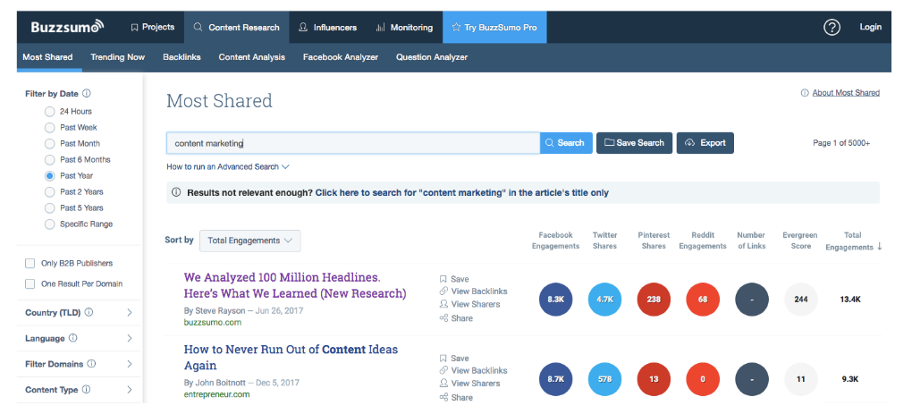The width and height of the screenshot is (912, 414).
Task: Open the Projects menu
Action: point(152,27)
